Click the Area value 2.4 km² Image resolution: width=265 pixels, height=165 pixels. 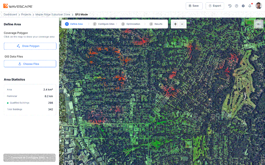point(48,90)
